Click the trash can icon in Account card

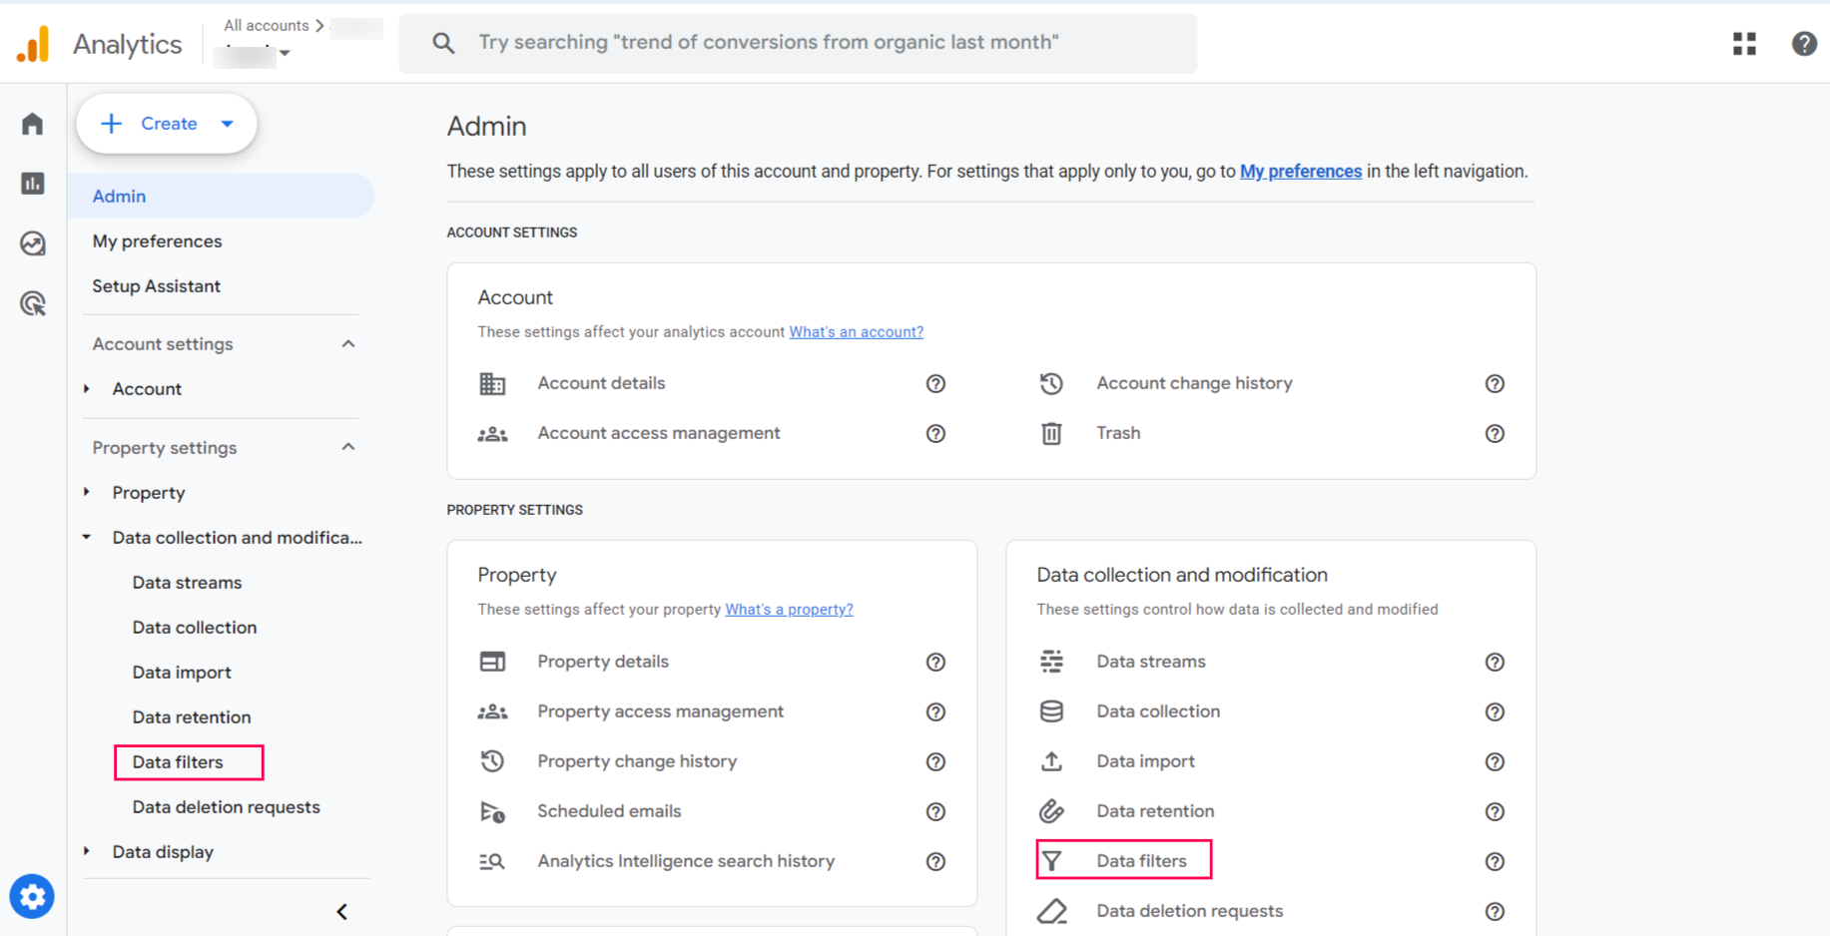pos(1051,434)
